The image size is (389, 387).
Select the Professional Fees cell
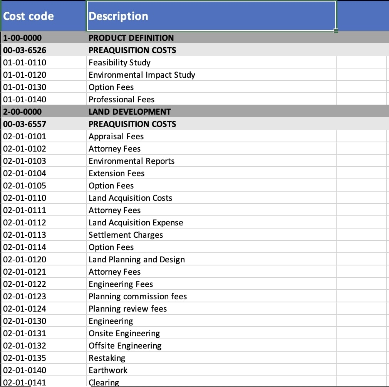(x=211, y=99)
